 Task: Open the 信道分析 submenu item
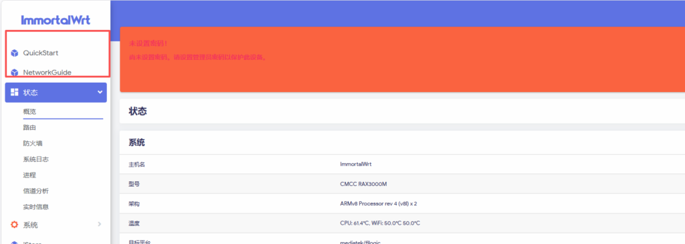point(36,191)
